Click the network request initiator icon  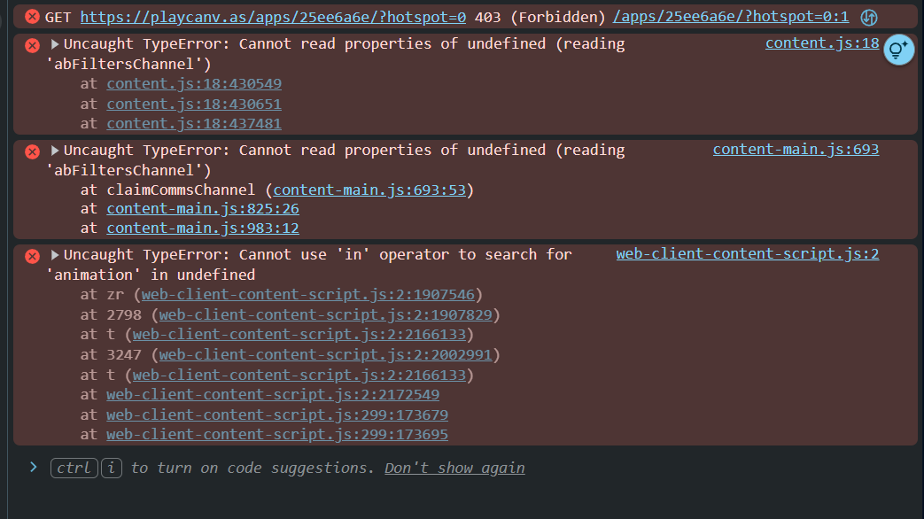pos(869,17)
